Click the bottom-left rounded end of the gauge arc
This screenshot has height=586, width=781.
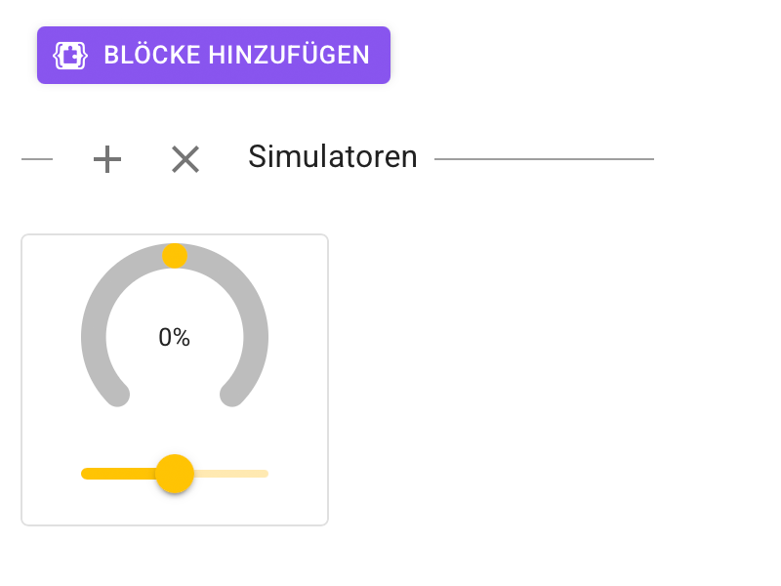[x=118, y=395]
